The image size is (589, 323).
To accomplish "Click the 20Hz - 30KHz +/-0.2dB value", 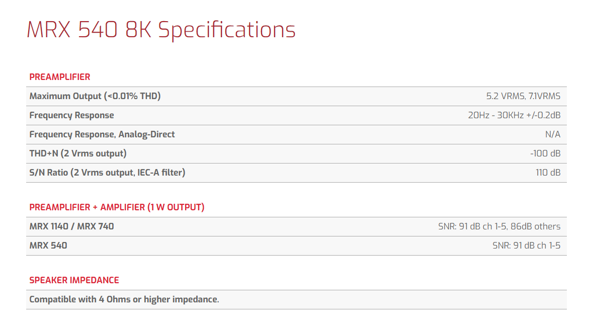I will tap(514, 115).
